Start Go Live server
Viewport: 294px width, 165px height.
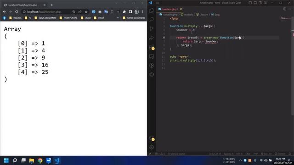pyautogui.click(x=266, y=154)
